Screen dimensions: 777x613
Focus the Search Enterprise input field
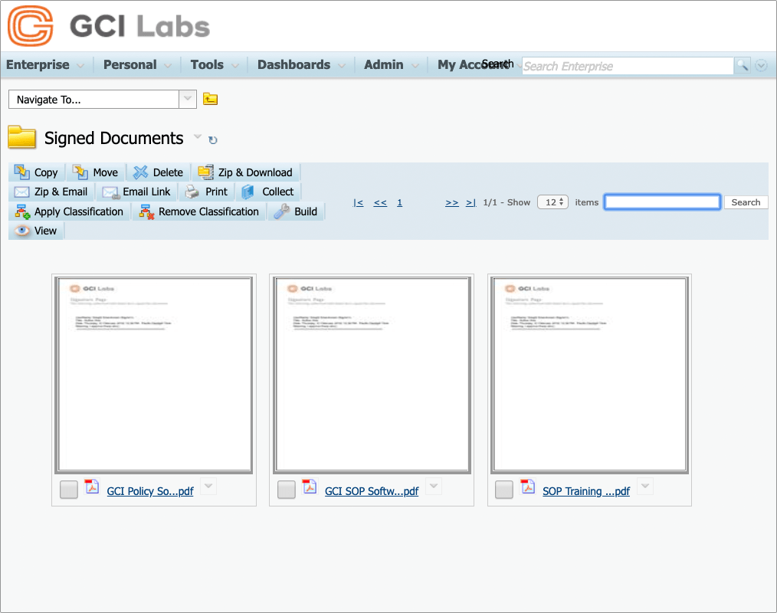tap(628, 65)
